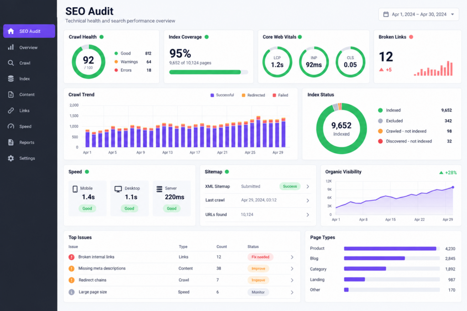Open Reports from the sidebar
This screenshot has height=311, width=467.
click(x=29, y=143)
